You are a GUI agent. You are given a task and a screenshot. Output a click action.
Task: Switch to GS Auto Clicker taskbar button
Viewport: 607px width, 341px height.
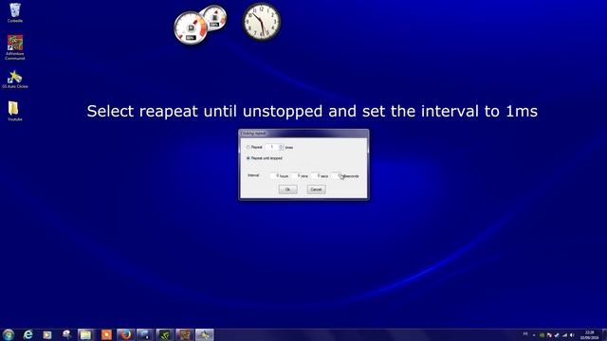click(x=205, y=334)
